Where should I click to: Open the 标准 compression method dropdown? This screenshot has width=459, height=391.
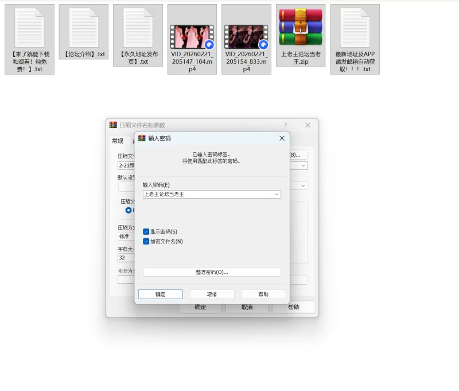coord(126,237)
